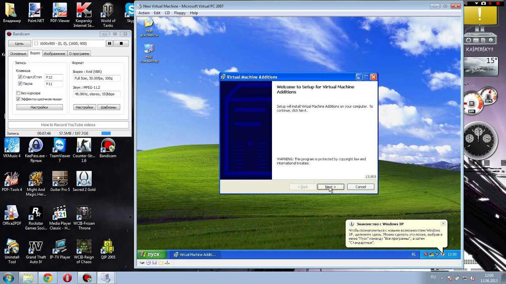
Task: Launch Counter-Strike 1.6 desktop icon
Action: (x=84, y=150)
